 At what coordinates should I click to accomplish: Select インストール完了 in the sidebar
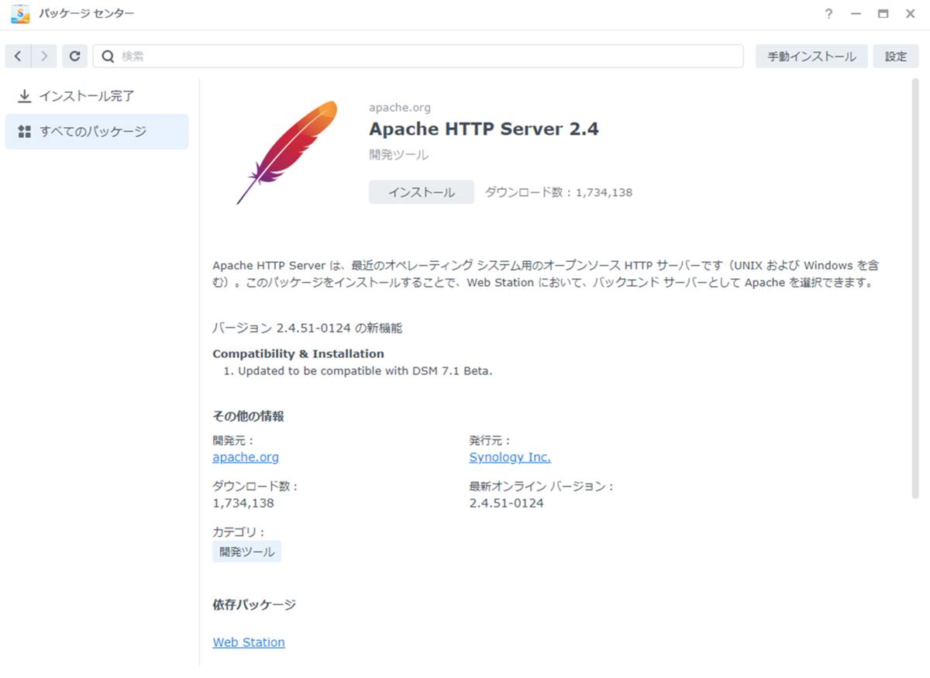(x=97, y=96)
